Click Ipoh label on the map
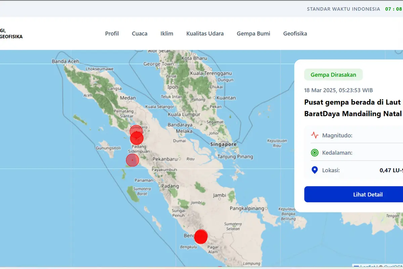Image resolution: width=403 pixels, height=269 pixels. 173,87
